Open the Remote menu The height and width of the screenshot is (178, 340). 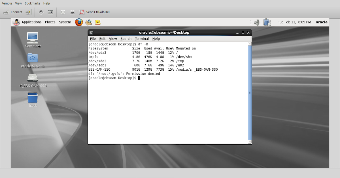(7, 3)
